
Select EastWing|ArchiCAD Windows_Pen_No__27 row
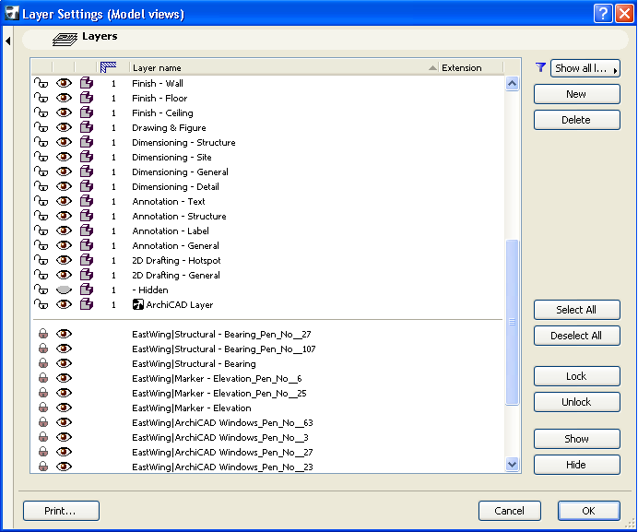point(222,452)
